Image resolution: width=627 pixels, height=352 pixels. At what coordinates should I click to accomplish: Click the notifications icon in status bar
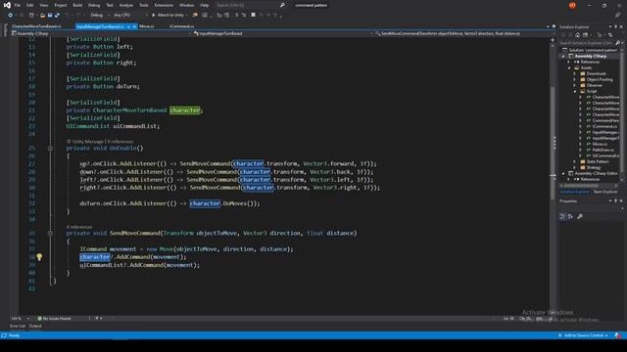pyautogui.click(x=618, y=335)
